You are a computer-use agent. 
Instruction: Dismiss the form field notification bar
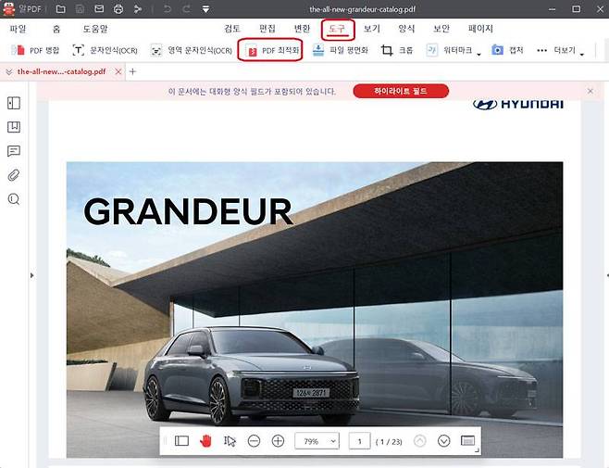point(590,91)
